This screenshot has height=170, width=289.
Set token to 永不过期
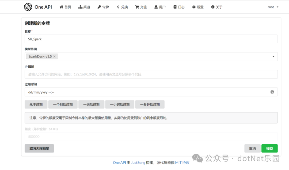[x=36, y=105]
